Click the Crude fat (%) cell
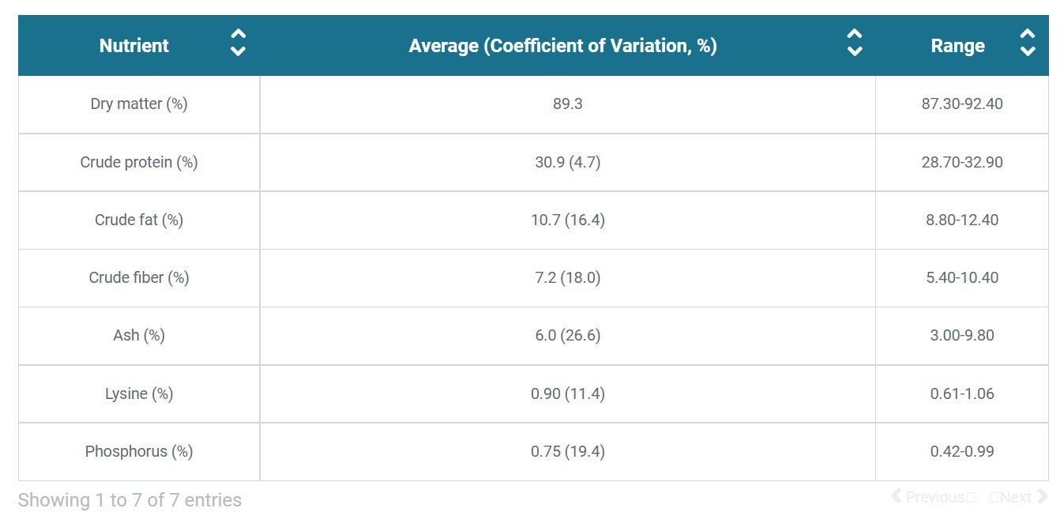This screenshot has height=512, width=1064. point(139,220)
